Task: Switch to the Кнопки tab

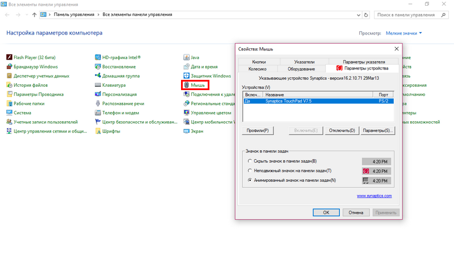Action: [x=259, y=62]
